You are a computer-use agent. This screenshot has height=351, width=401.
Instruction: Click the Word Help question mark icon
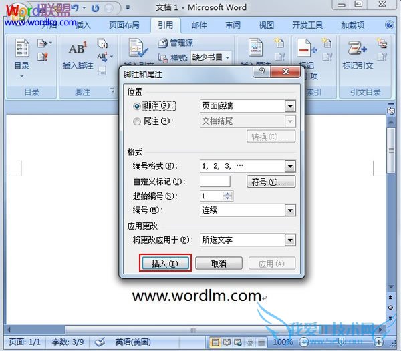[x=389, y=25]
